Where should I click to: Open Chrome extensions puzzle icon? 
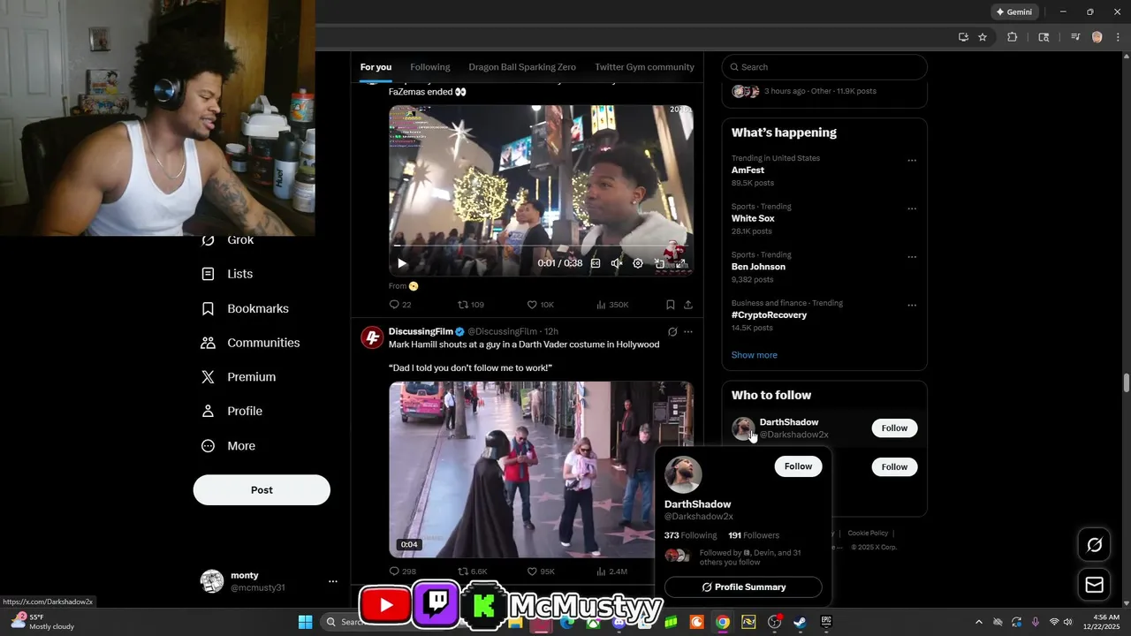(1013, 37)
